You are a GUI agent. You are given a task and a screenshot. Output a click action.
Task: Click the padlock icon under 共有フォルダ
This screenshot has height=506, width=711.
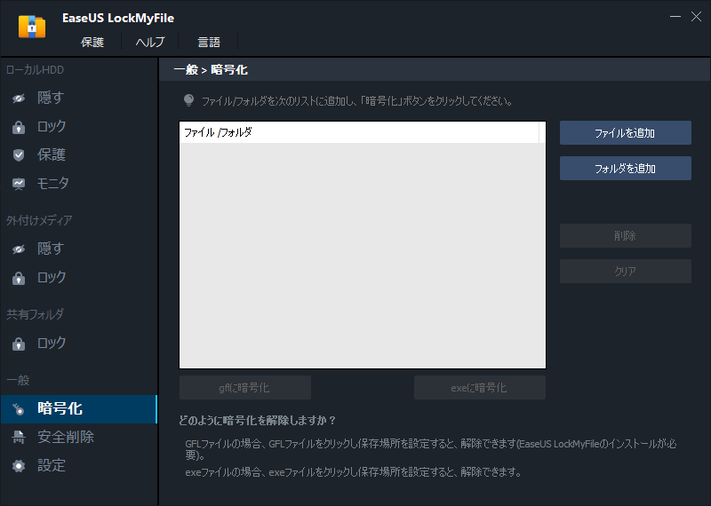point(19,344)
